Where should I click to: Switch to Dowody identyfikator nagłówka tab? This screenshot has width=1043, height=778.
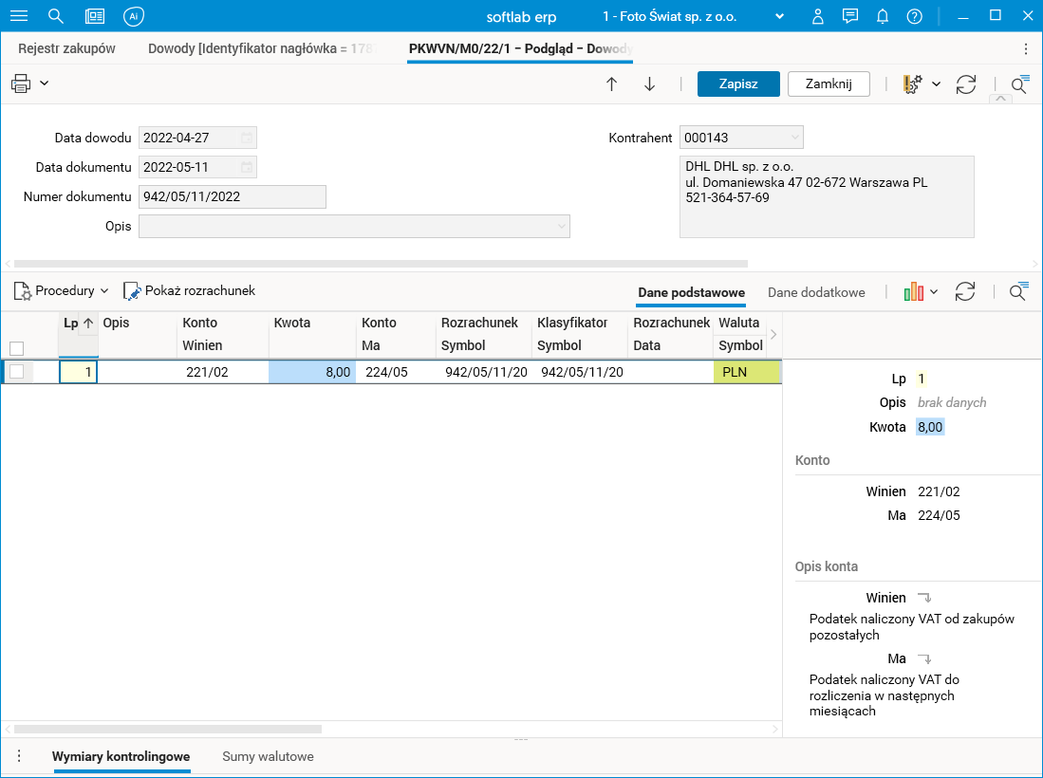click(261, 48)
